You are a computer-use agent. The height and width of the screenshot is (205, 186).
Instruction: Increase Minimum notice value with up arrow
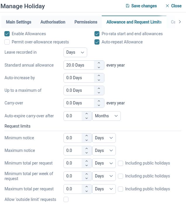87,136
